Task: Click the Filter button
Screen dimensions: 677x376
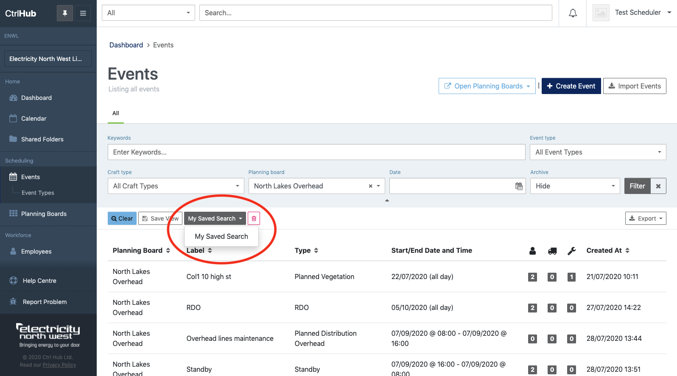Action: click(x=637, y=186)
